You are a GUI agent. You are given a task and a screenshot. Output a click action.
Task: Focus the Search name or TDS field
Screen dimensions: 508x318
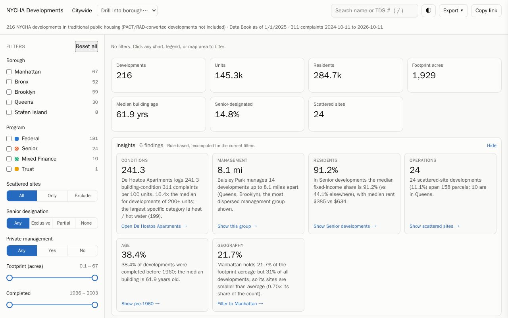click(x=374, y=11)
